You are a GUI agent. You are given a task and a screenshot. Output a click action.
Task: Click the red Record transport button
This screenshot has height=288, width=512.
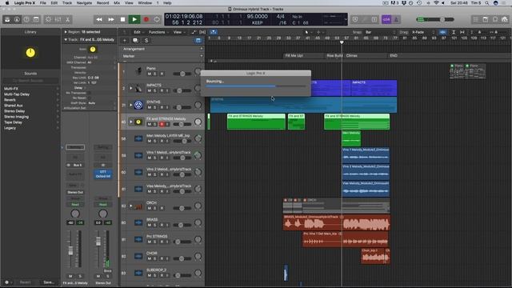coord(146,19)
